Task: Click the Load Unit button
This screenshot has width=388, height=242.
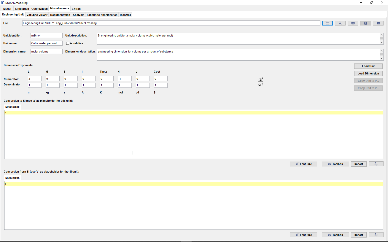Action: [368, 66]
